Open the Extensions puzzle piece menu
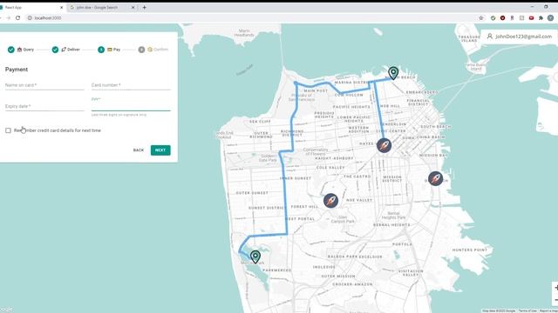The image size is (558, 313). [x=541, y=17]
